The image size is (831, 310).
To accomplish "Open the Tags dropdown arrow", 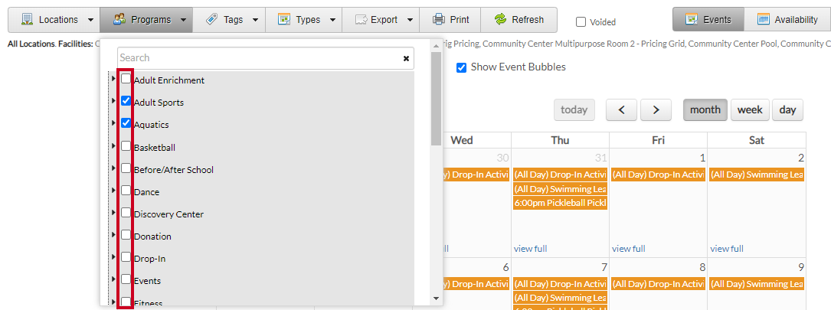I will pos(256,20).
